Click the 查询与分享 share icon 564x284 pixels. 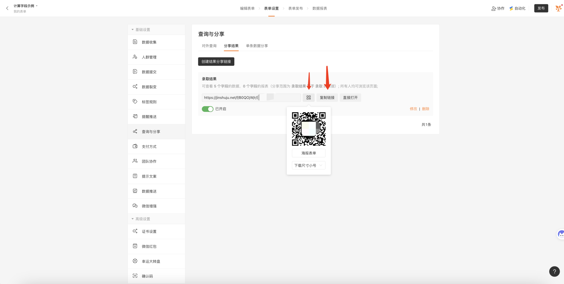(x=135, y=131)
